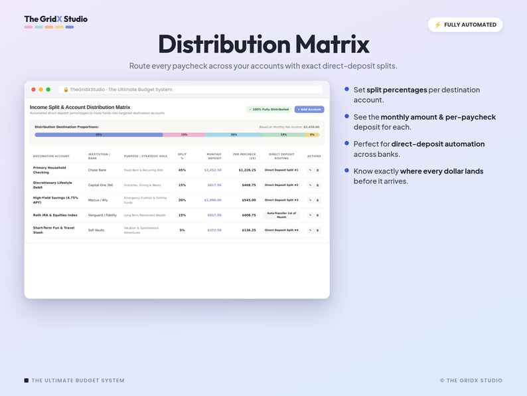Edit the Roth IRA & Equities Index row
Viewport: 527px width, 396px height.
tap(310, 215)
